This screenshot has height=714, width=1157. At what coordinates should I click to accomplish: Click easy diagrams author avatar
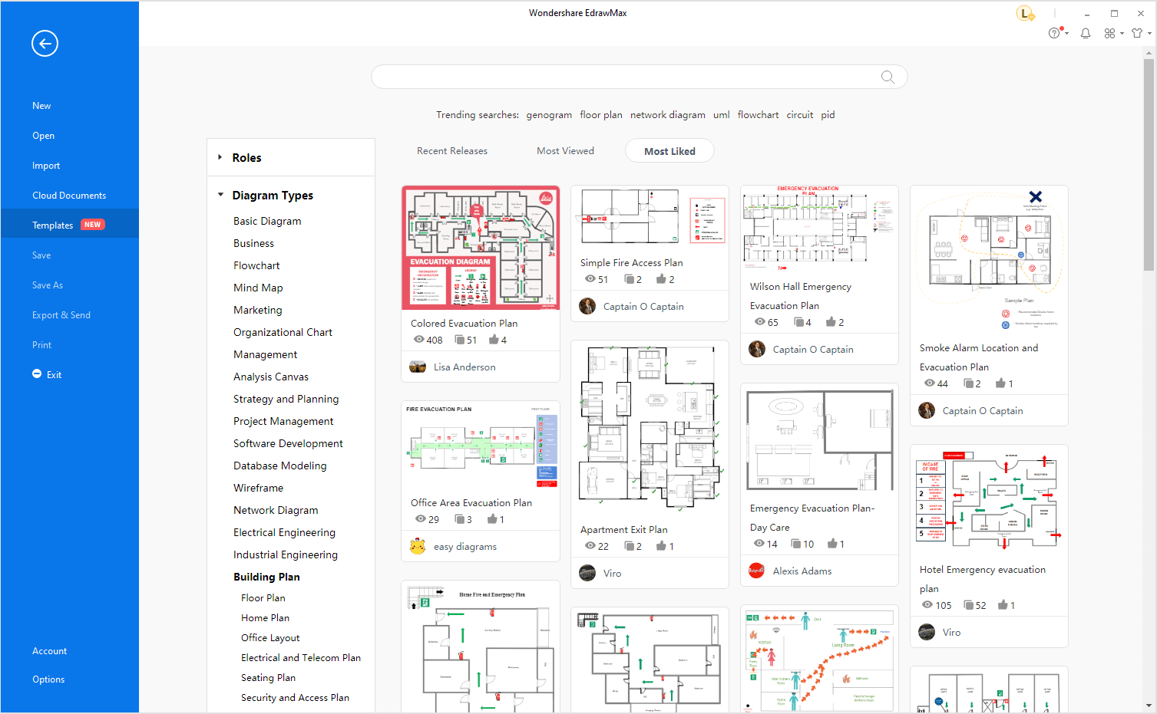click(x=418, y=546)
